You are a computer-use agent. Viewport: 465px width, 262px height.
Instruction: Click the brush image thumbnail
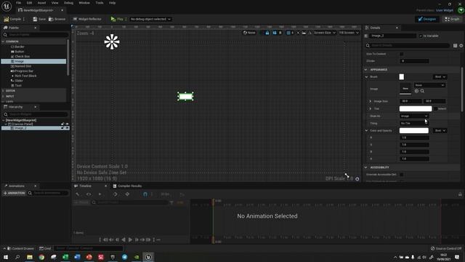point(405,89)
